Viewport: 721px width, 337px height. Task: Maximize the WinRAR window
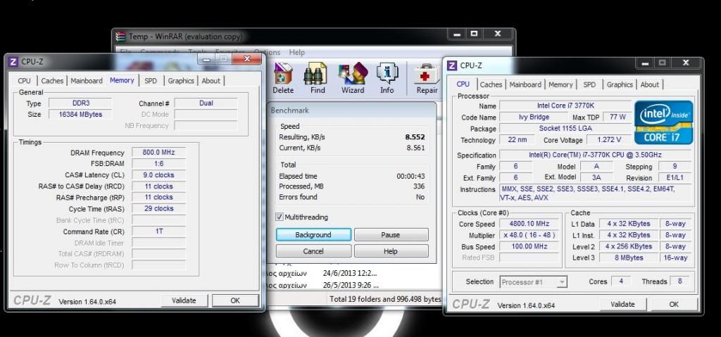pyautogui.click(x=474, y=34)
